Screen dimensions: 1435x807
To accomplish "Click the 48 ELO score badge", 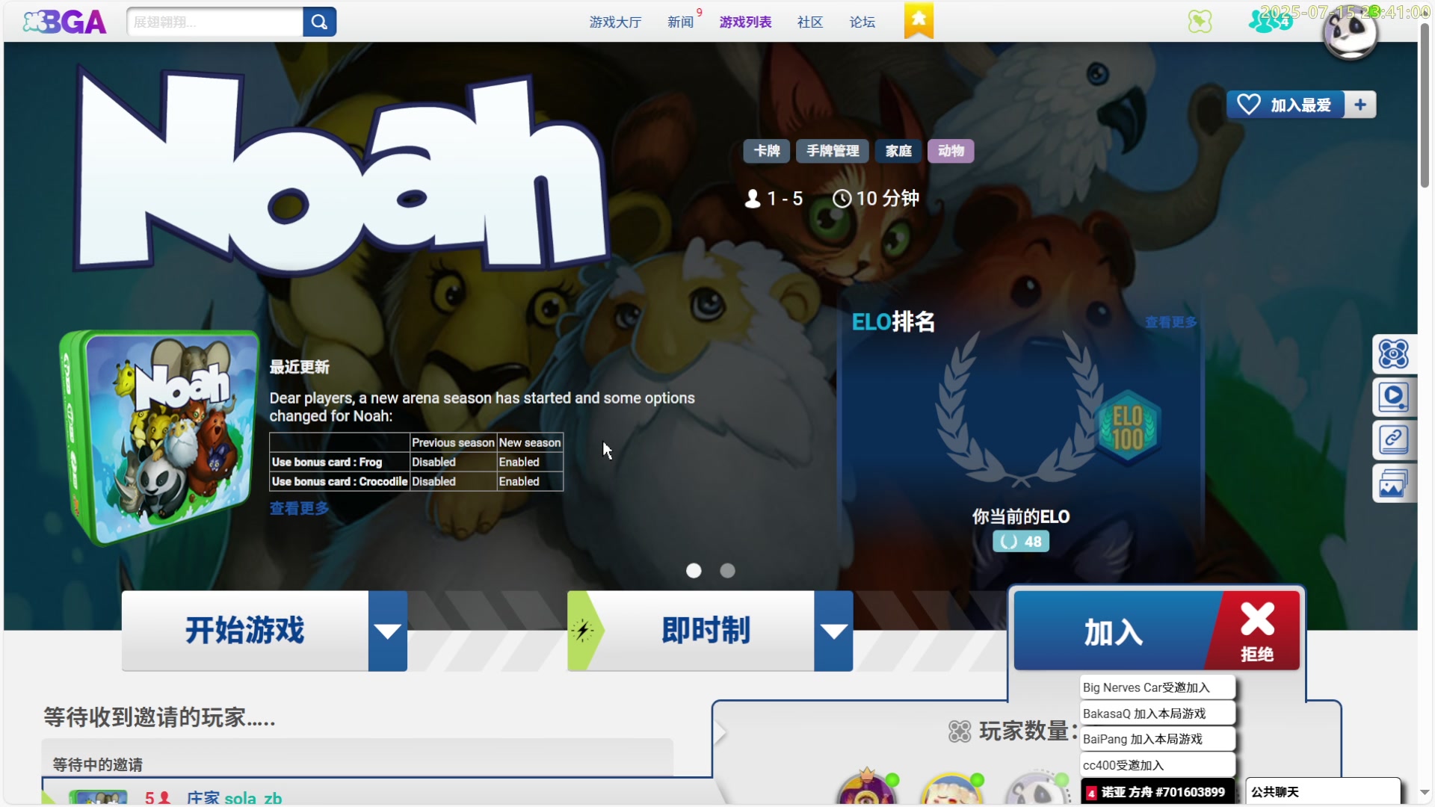I will coord(1021,541).
